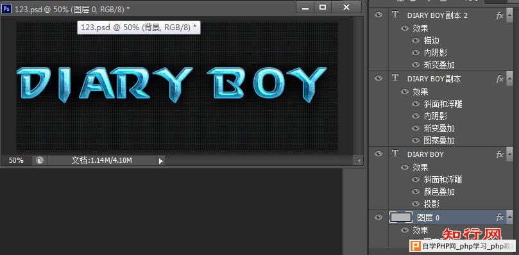Screen dimensions: 519x255
Task: Click 效果 label under DIARY BOY 副本 2
Action: tap(420, 28)
